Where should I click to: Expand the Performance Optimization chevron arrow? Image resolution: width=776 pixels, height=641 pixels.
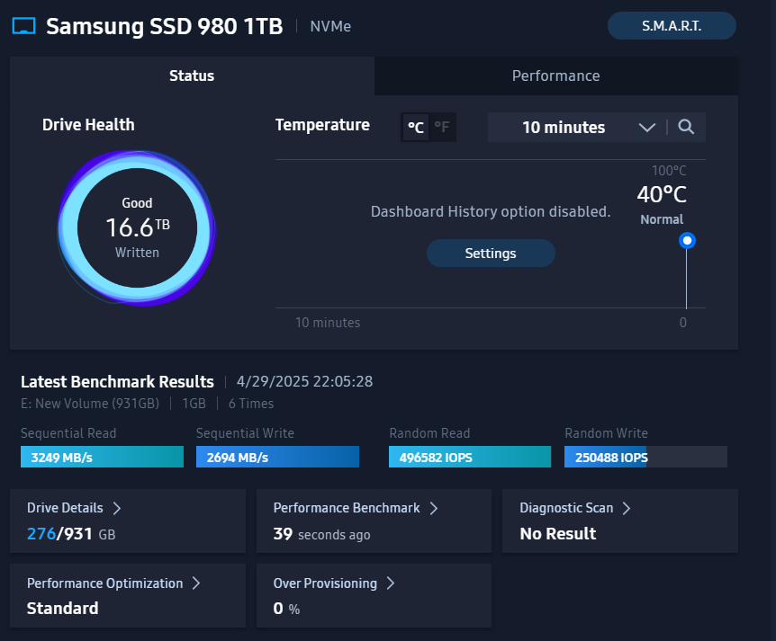click(196, 583)
